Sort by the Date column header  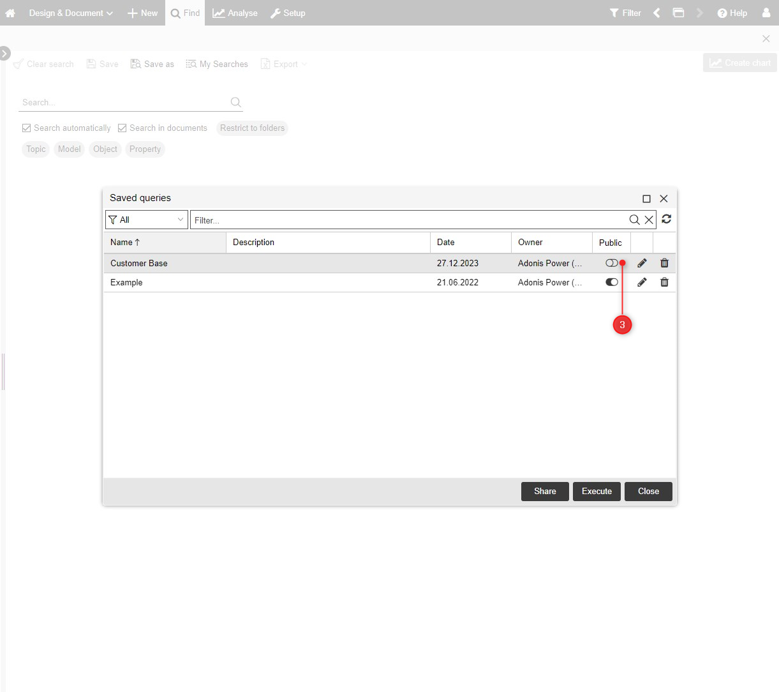coord(471,243)
